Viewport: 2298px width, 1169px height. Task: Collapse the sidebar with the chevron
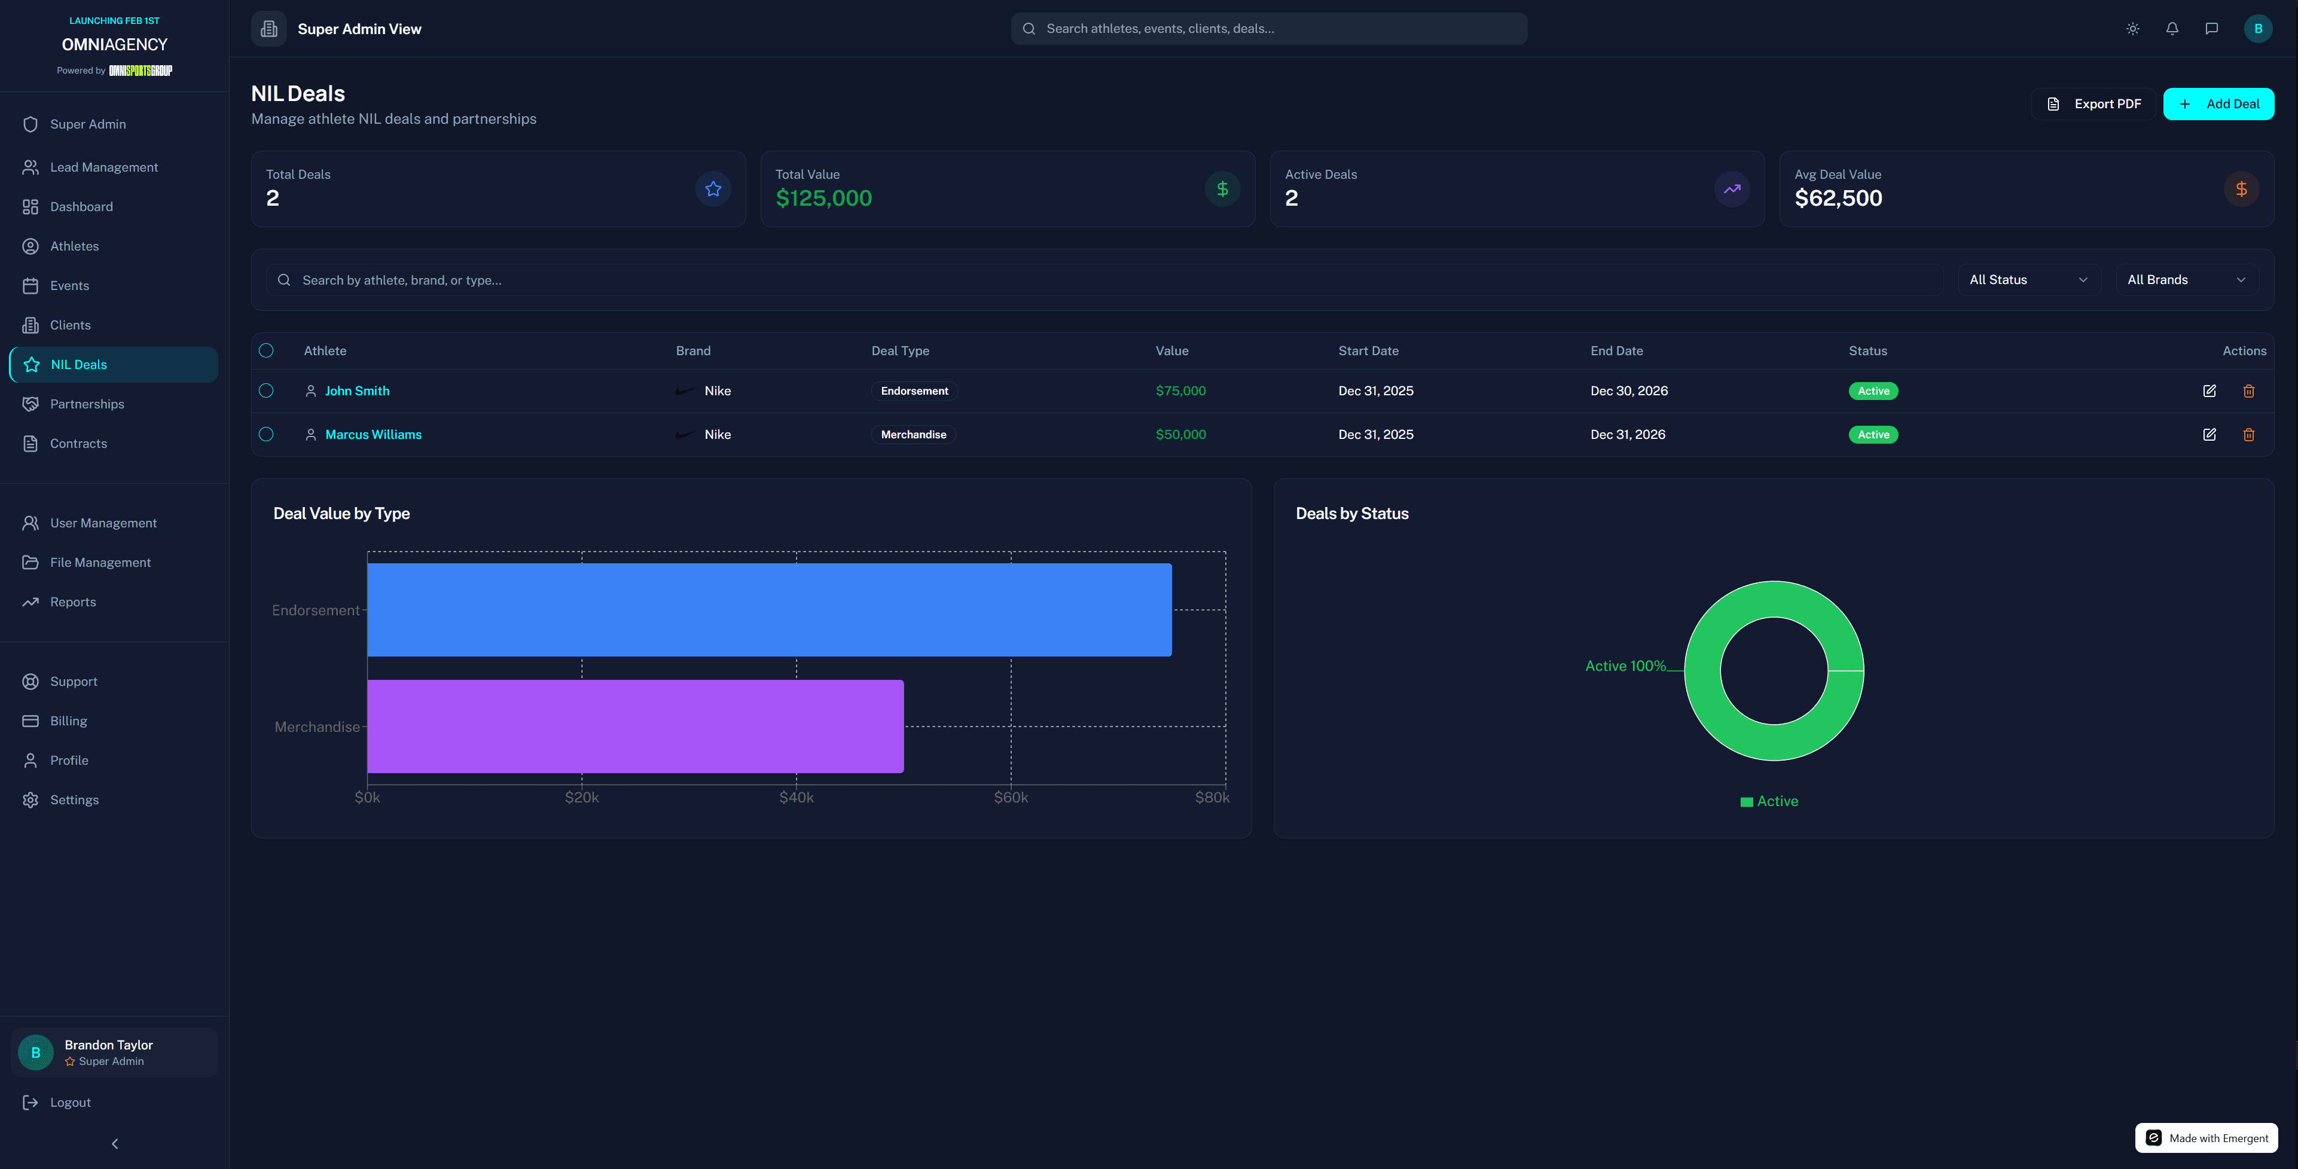click(x=114, y=1144)
